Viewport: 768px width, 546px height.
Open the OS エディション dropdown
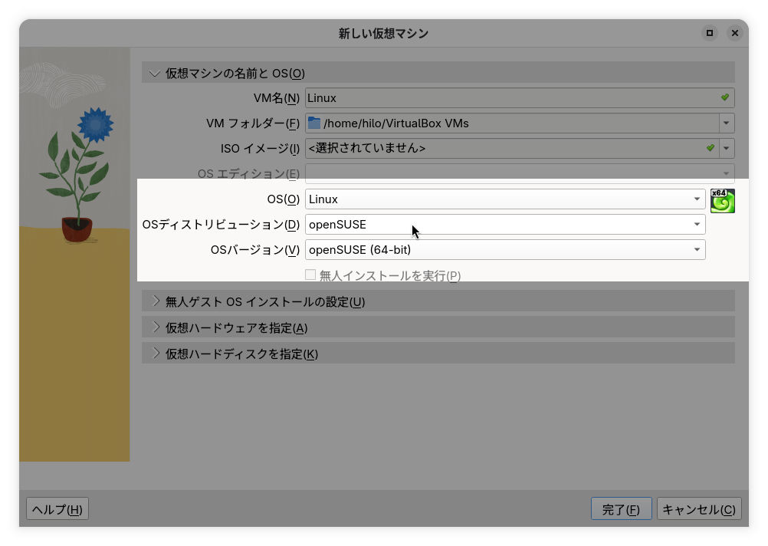click(520, 173)
